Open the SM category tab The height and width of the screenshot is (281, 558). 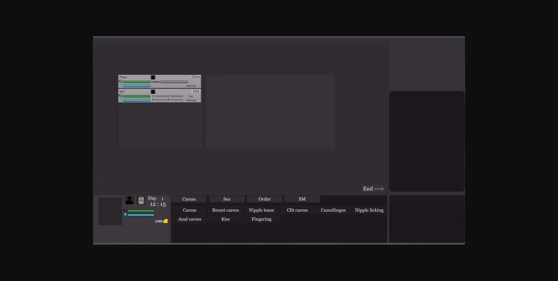302,199
